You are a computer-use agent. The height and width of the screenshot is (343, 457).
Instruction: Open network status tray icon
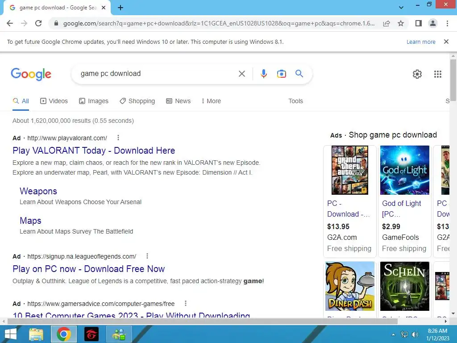coord(404,335)
